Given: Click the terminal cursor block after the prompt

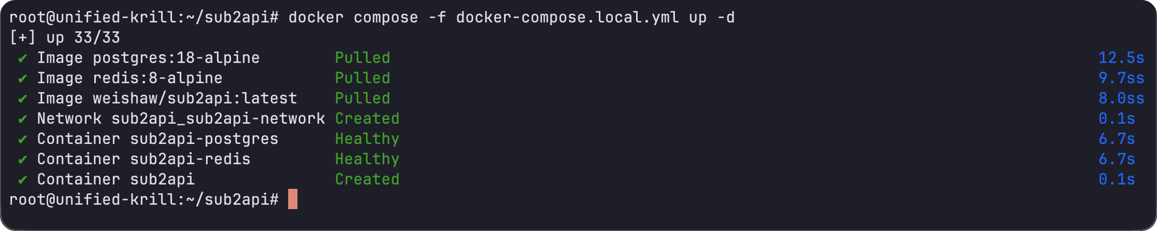Looking at the screenshot, I should tap(293, 199).
